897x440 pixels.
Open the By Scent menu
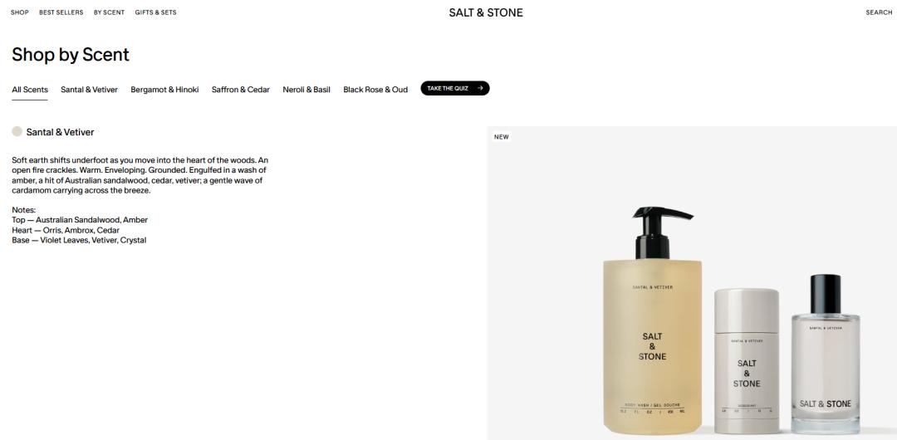pyautogui.click(x=110, y=12)
